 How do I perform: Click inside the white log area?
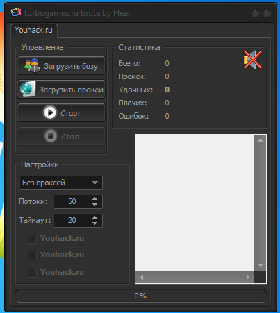click(x=195, y=203)
